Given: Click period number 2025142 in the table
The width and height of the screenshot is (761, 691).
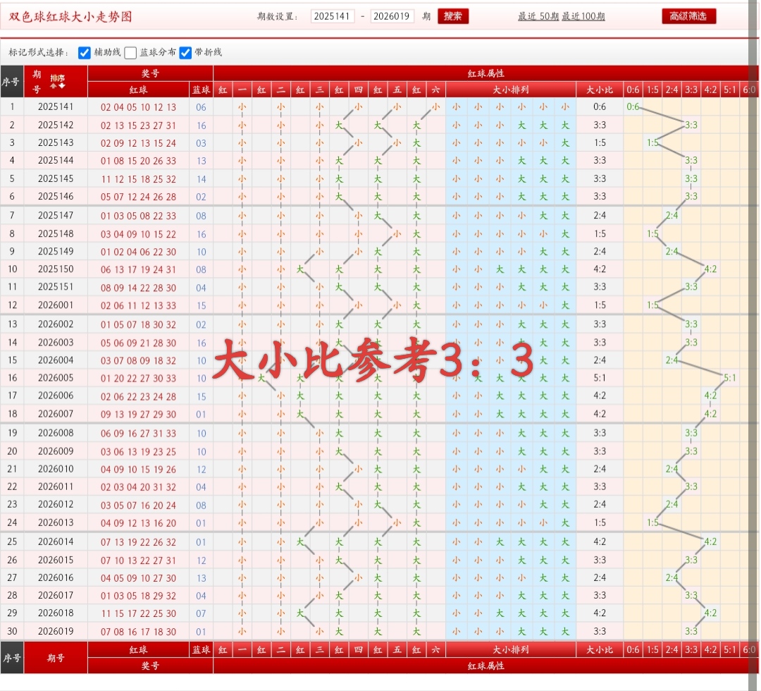Looking at the screenshot, I should (56, 125).
